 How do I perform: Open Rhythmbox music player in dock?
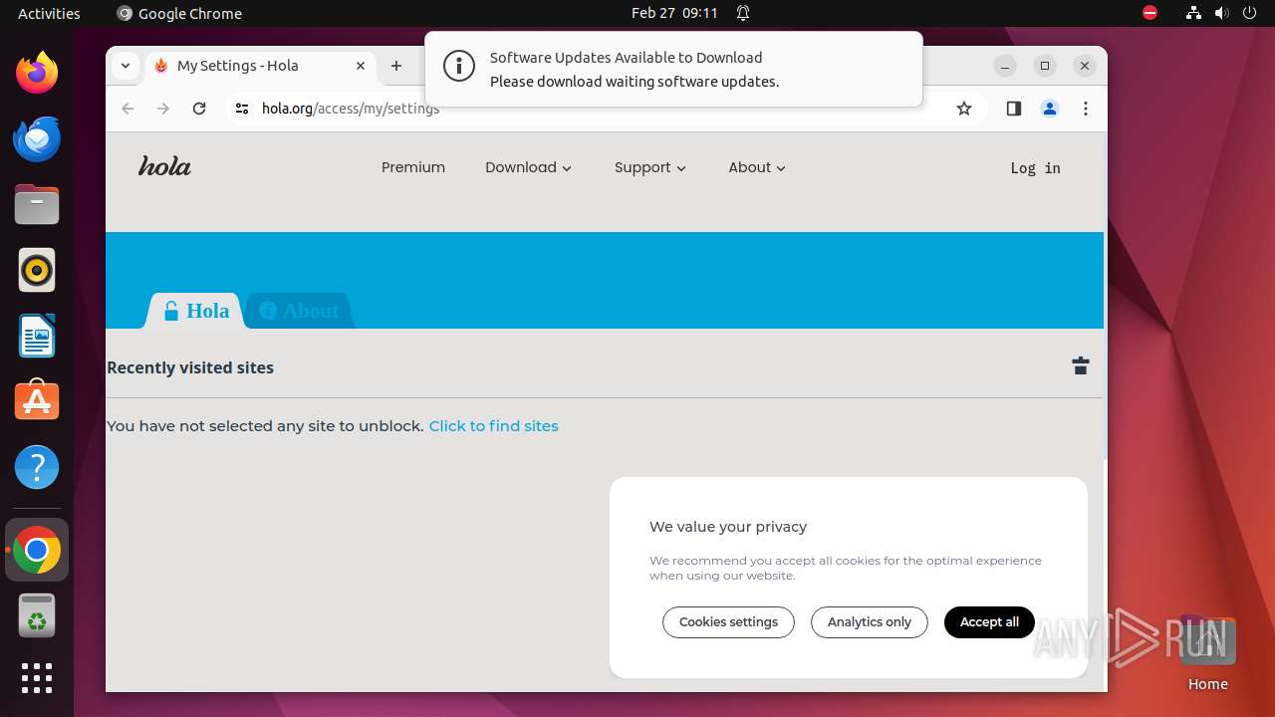[37, 270]
